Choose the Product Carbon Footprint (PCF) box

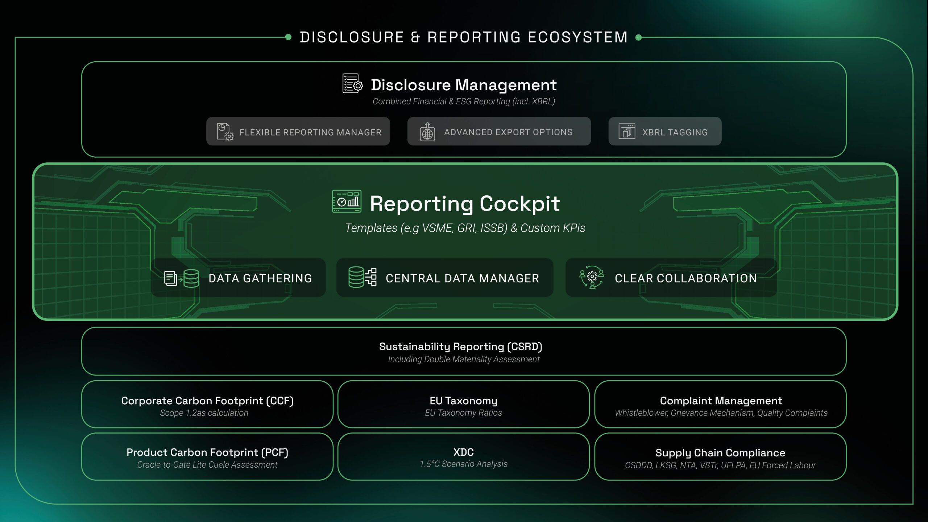click(x=207, y=457)
